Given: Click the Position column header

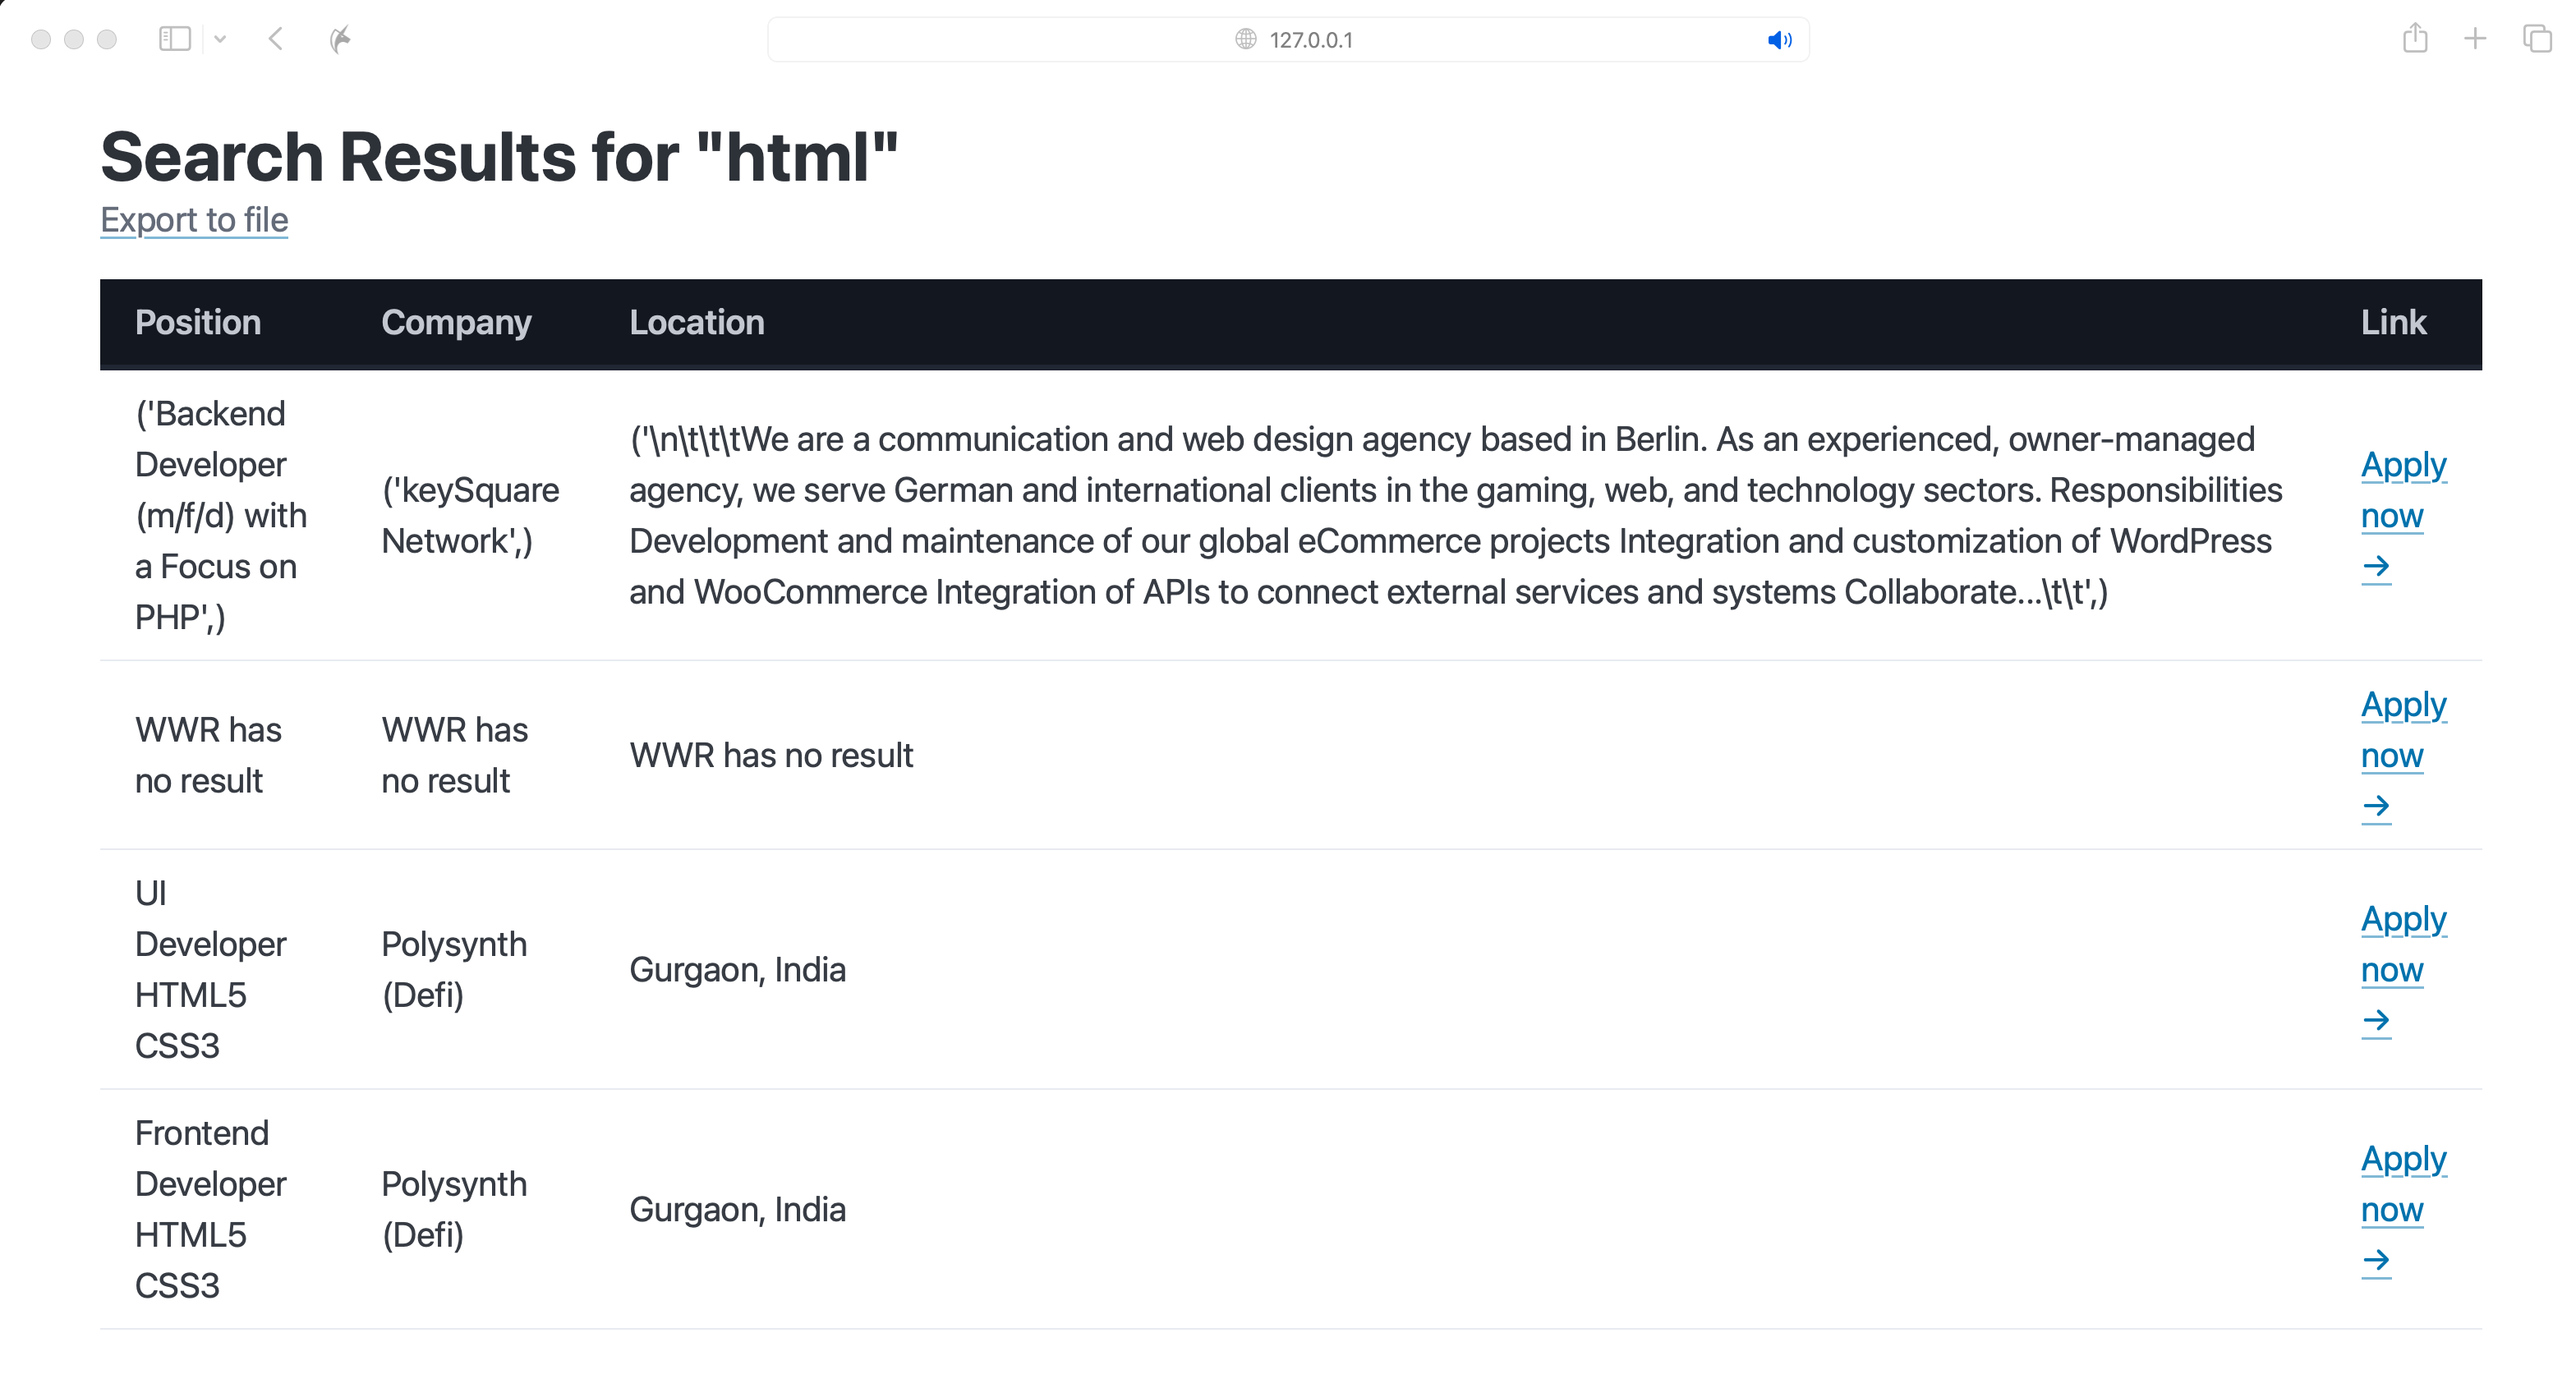Looking at the screenshot, I should click(x=198, y=323).
